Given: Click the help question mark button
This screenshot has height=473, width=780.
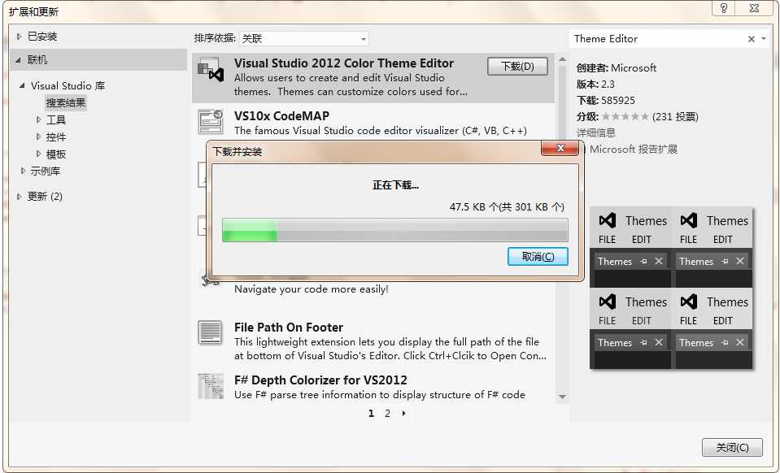Looking at the screenshot, I should coord(724,8).
